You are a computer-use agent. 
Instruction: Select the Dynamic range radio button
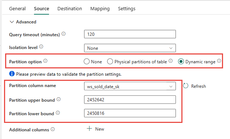[181, 61]
